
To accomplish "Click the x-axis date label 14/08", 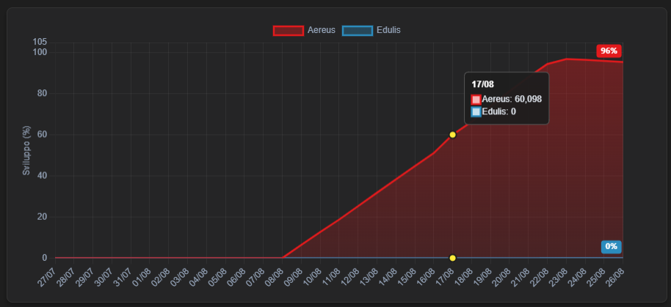I will 387,277.
